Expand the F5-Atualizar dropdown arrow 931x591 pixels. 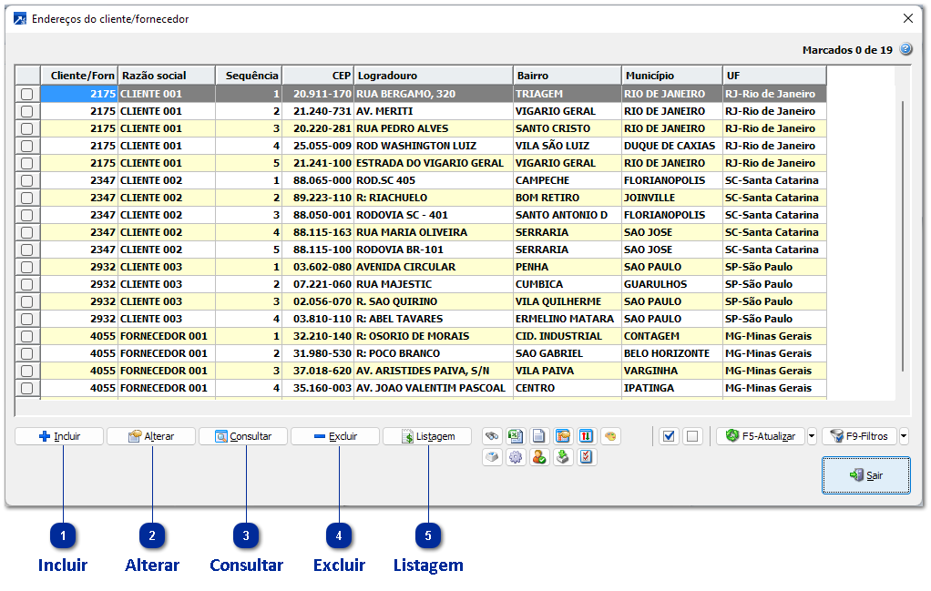pos(812,436)
